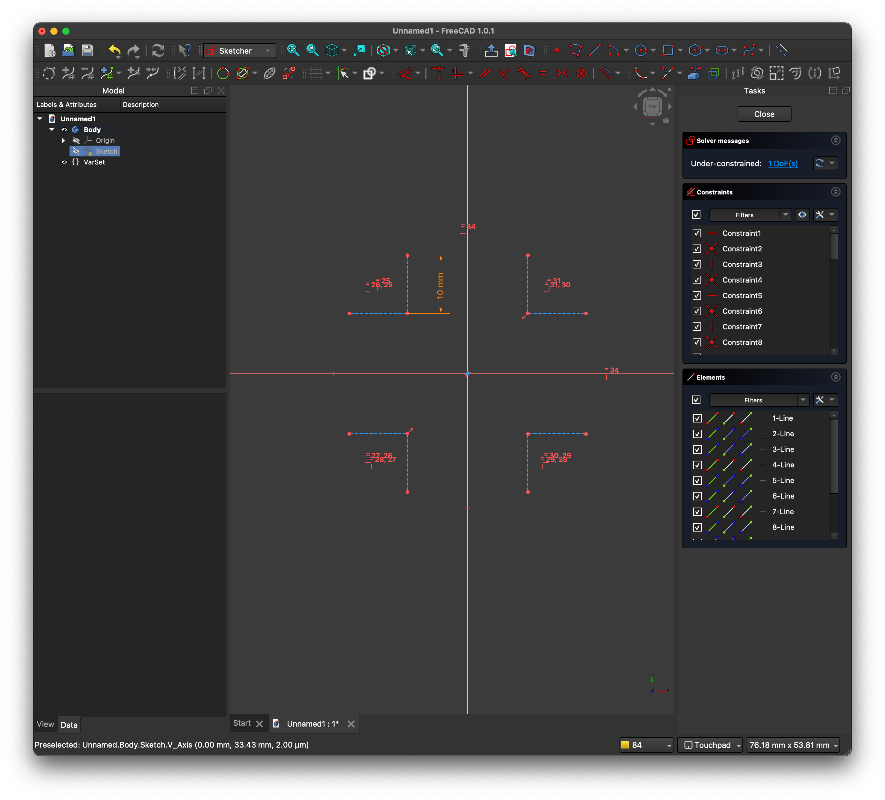Viewport: 885px width, 800px height.
Task: Uncheck the Constraint8 checkbox
Action: tap(697, 342)
